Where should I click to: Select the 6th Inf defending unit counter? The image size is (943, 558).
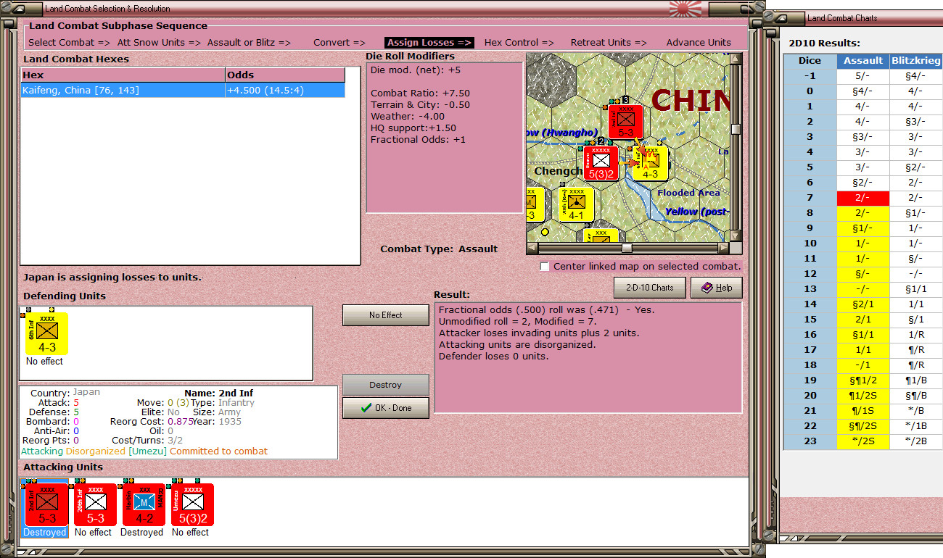(46, 333)
